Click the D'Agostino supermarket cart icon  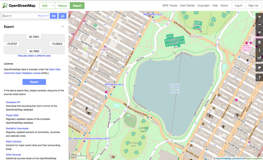pyautogui.click(x=105, y=46)
